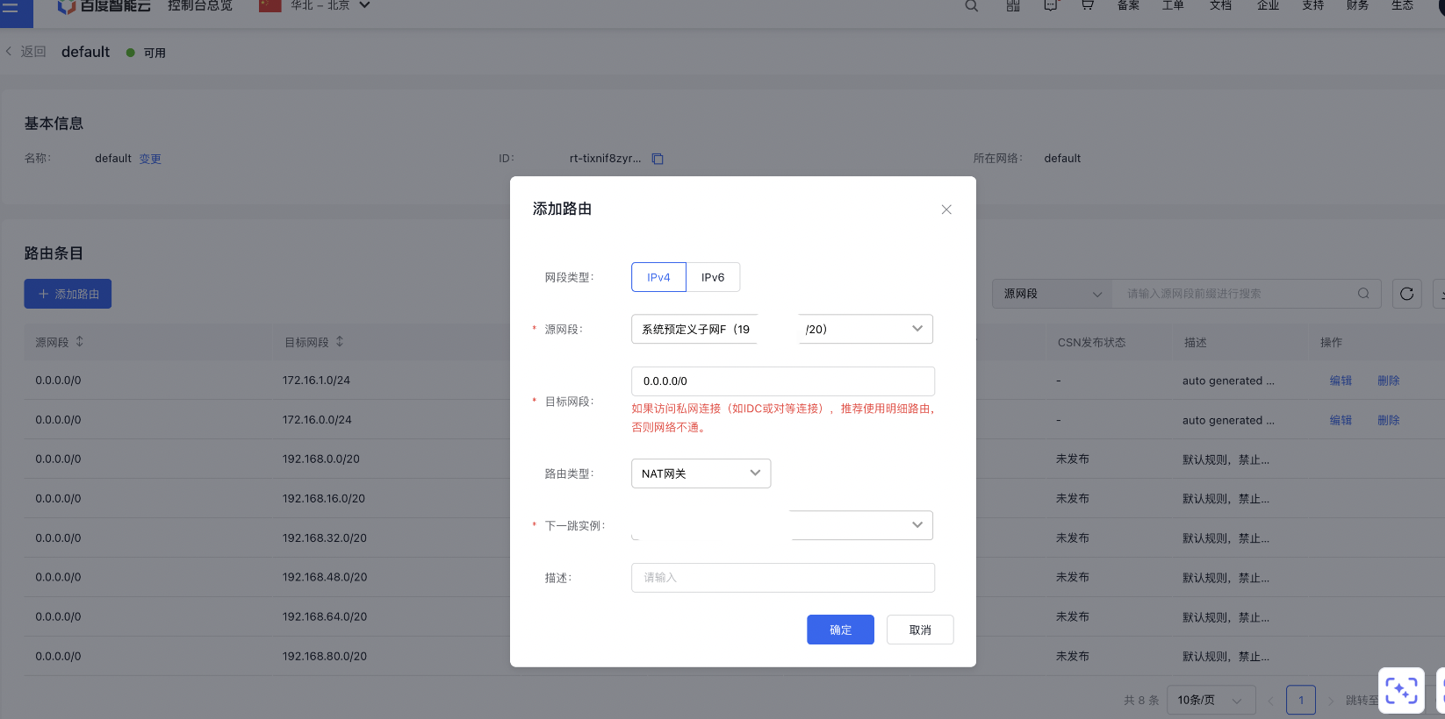Sort by the 目标网段 column sort icon
Screen dimensions: 1445x719
coord(340,341)
